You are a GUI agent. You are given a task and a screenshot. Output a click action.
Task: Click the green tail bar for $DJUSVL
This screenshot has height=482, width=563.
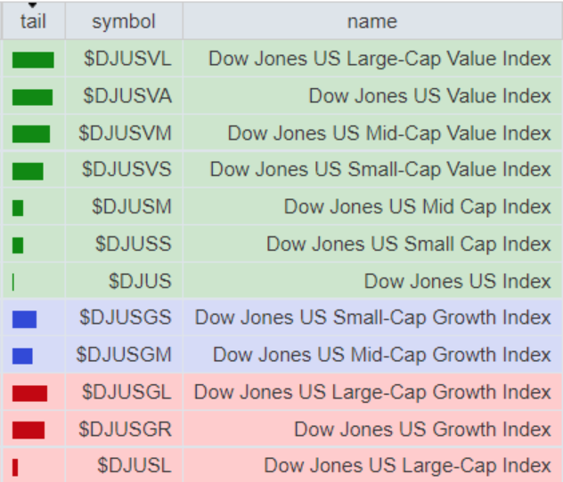[x=33, y=60]
